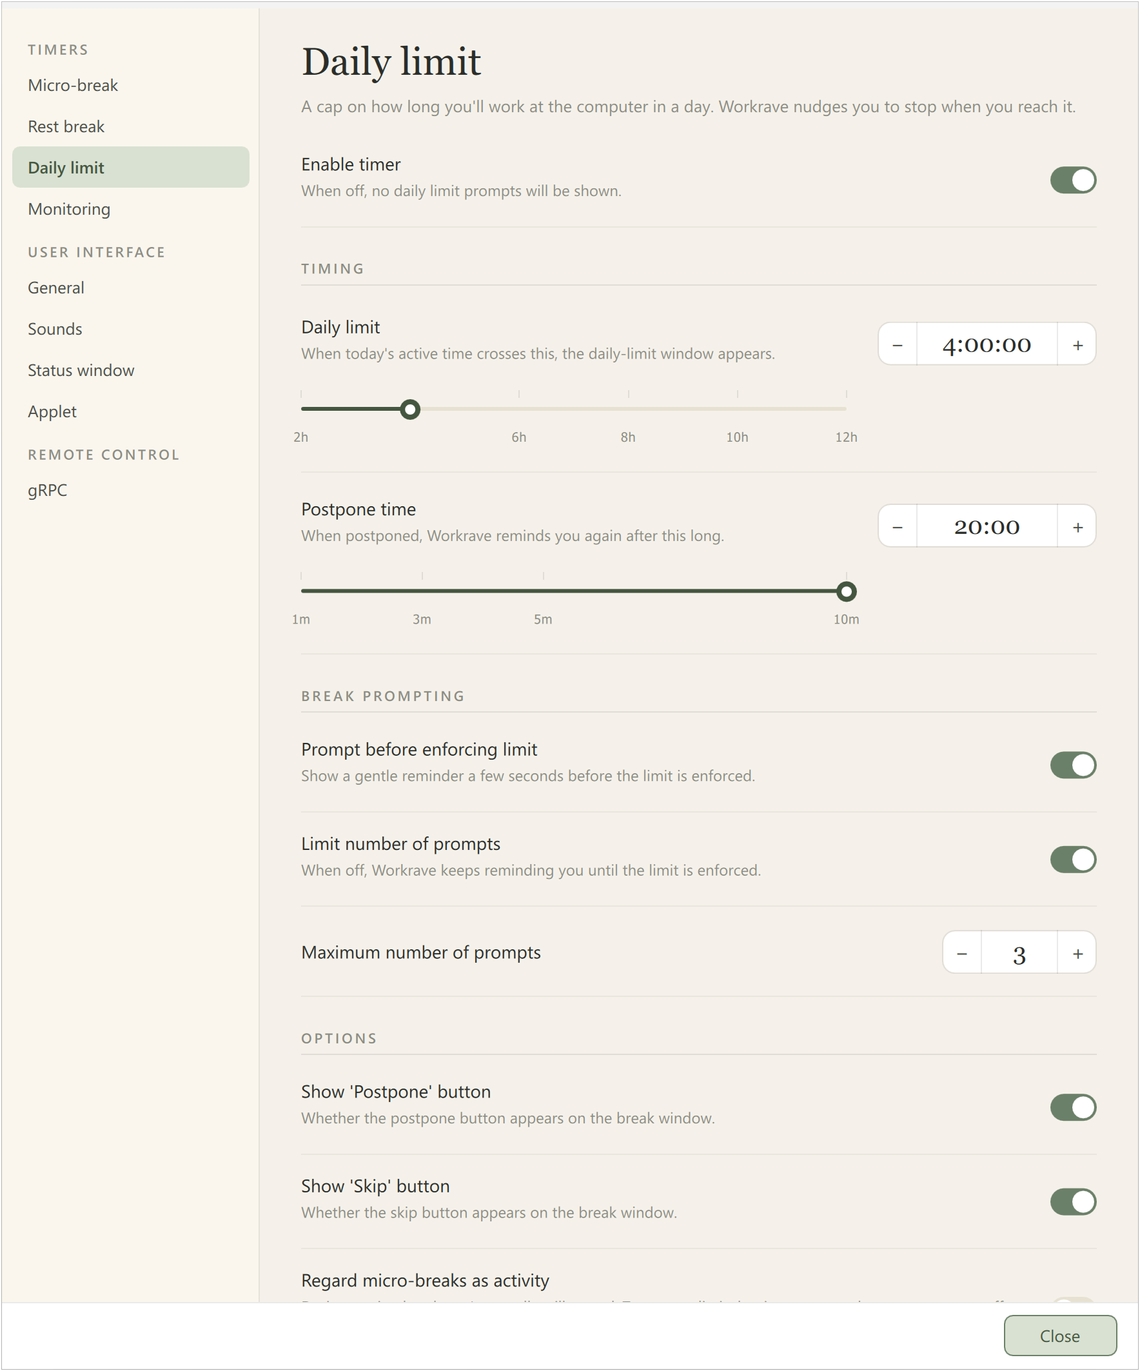The width and height of the screenshot is (1140, 1371).
Task: Turn off Limit number of prompts
Action: [x=1073, y=860]
